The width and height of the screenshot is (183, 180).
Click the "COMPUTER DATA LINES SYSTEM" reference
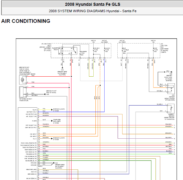(57, 121)
